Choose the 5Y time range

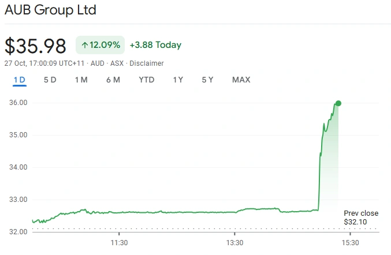[207, 80]
